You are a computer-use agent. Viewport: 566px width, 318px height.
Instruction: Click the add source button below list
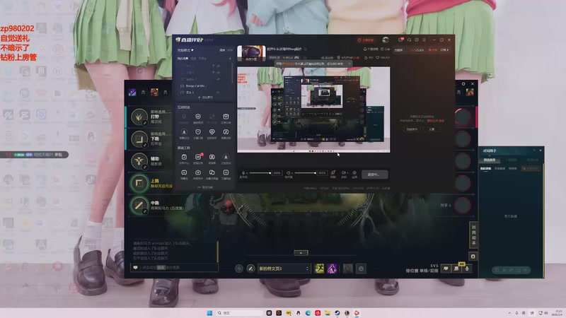[205, 98]
